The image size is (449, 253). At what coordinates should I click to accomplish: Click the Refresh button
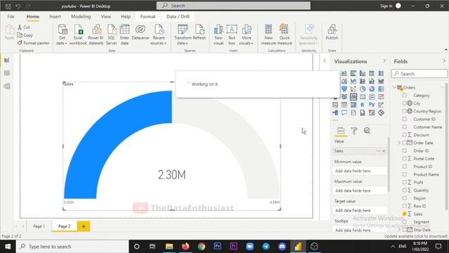click(x=199, y=32)
